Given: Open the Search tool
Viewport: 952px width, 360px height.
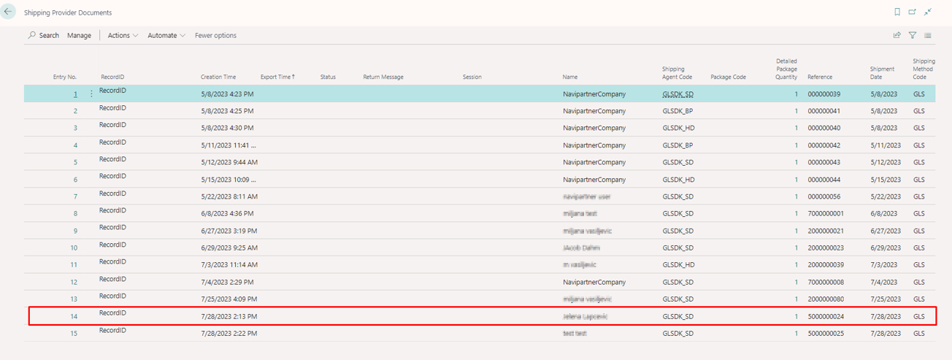Looking at the screenshot, I should point(44,35).
